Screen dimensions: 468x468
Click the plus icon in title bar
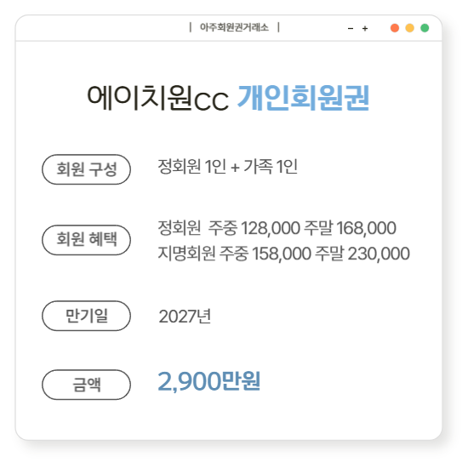click(365, 29)
